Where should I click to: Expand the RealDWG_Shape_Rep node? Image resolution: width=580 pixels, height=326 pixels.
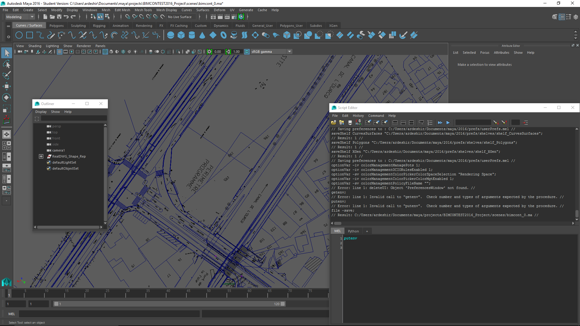[x=41, y=156]
